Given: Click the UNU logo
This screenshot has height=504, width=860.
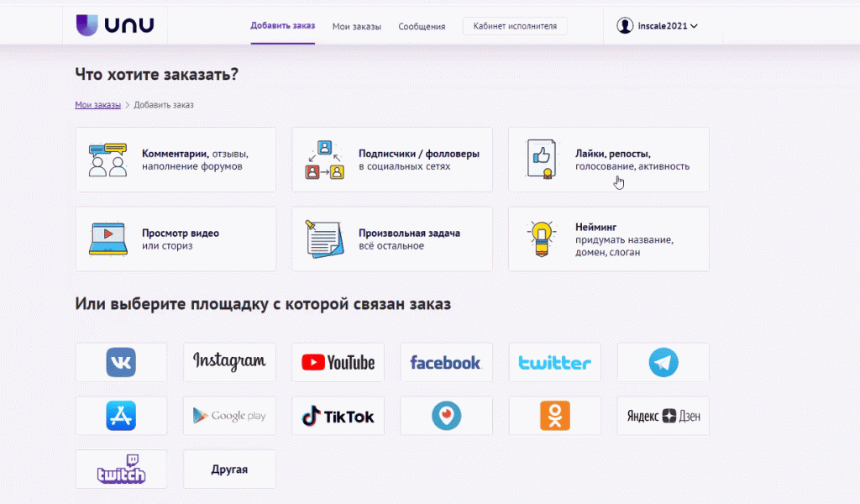Looking at the screenshot, I should [x=116, y=24].
